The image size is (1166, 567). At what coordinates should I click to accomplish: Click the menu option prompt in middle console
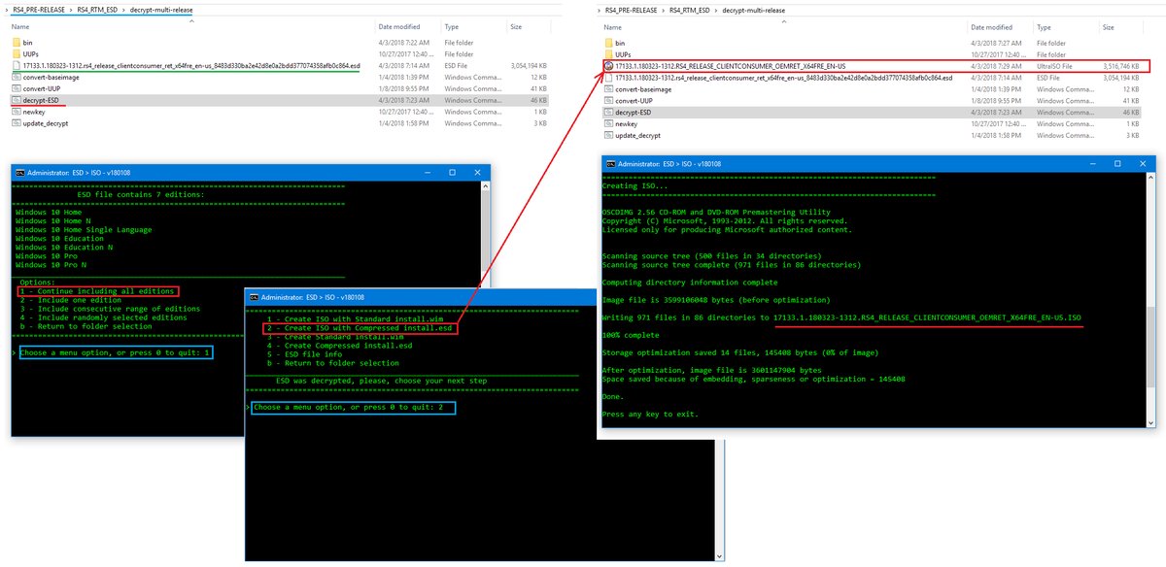tap(351, 408)
